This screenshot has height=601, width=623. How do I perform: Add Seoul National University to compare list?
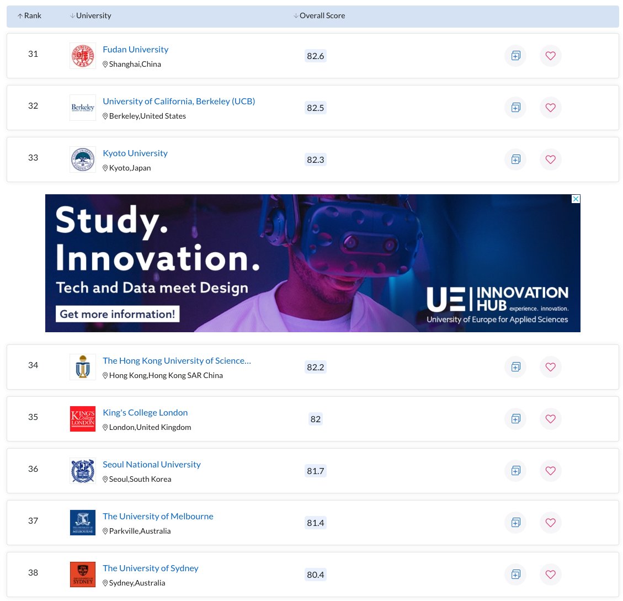tap(515, 471)
